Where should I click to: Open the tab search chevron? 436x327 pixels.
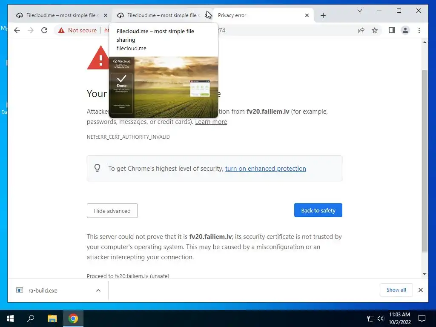(x=359, y=11)
